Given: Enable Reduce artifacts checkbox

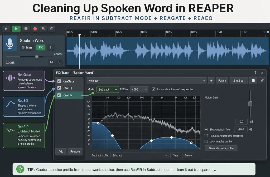Looking at the screenshot, I should point(206,136).
